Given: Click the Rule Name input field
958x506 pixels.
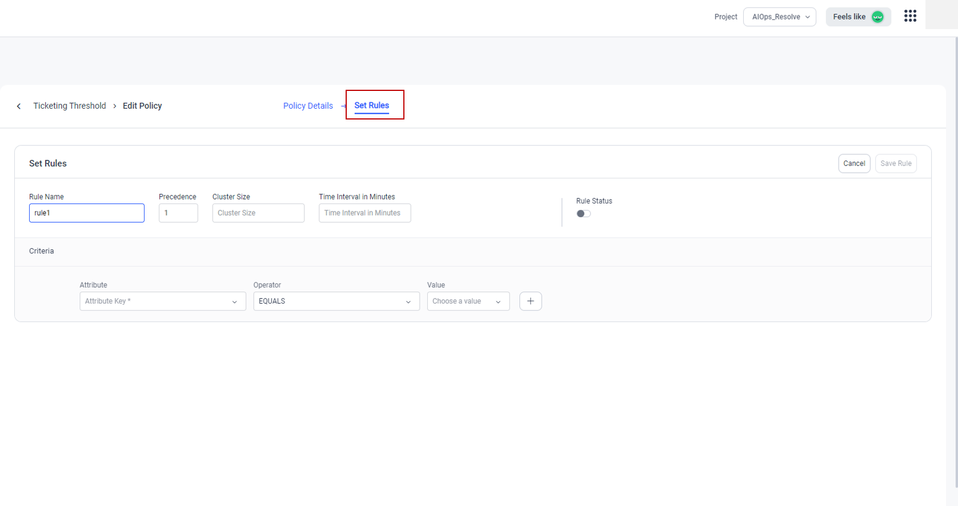Looking at the screenshot, I should coord(87,213).
